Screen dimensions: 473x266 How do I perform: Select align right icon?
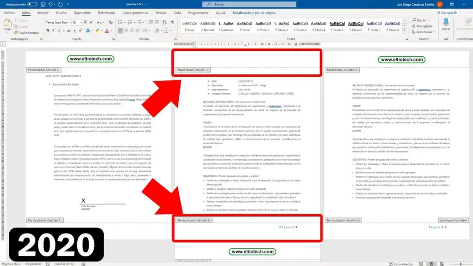pyautogui.click(x=132, y=30)
